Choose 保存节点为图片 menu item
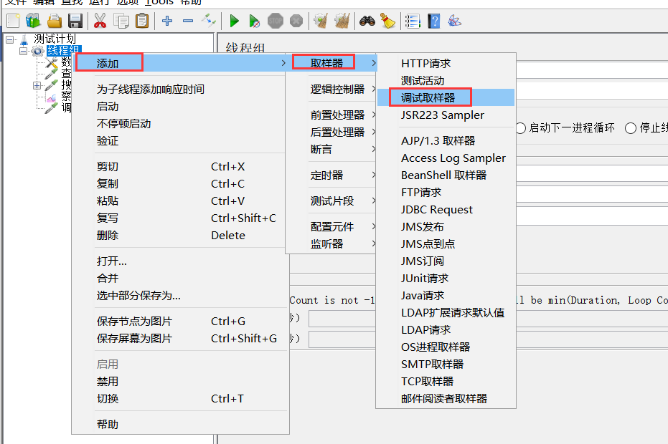This screenshot has height=444, width=668. [x=181, y=321]
